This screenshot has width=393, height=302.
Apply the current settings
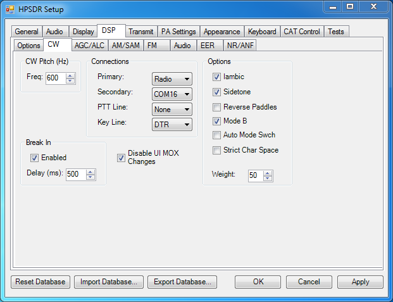(361, 282)
